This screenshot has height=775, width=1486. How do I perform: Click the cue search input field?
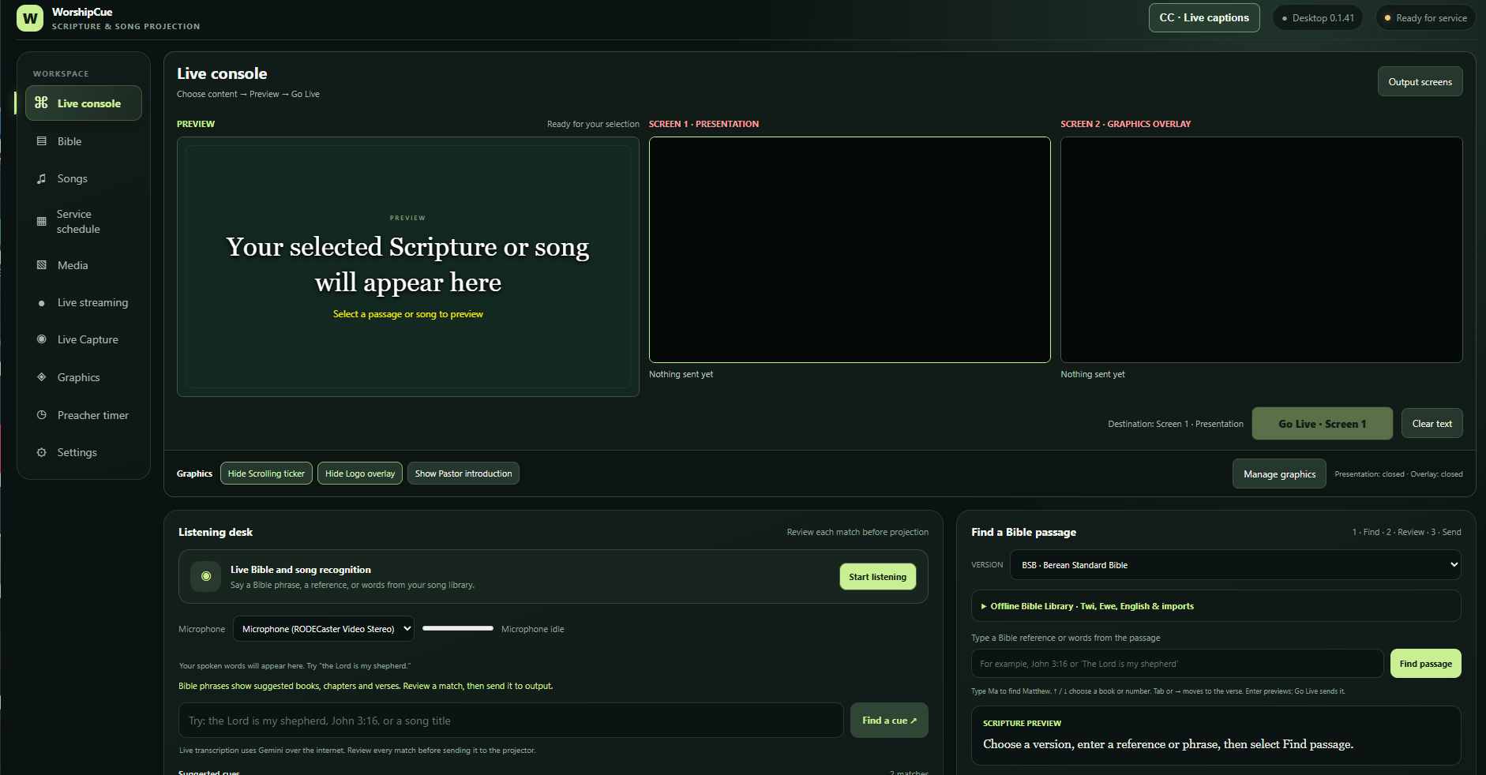click(511, 721)
